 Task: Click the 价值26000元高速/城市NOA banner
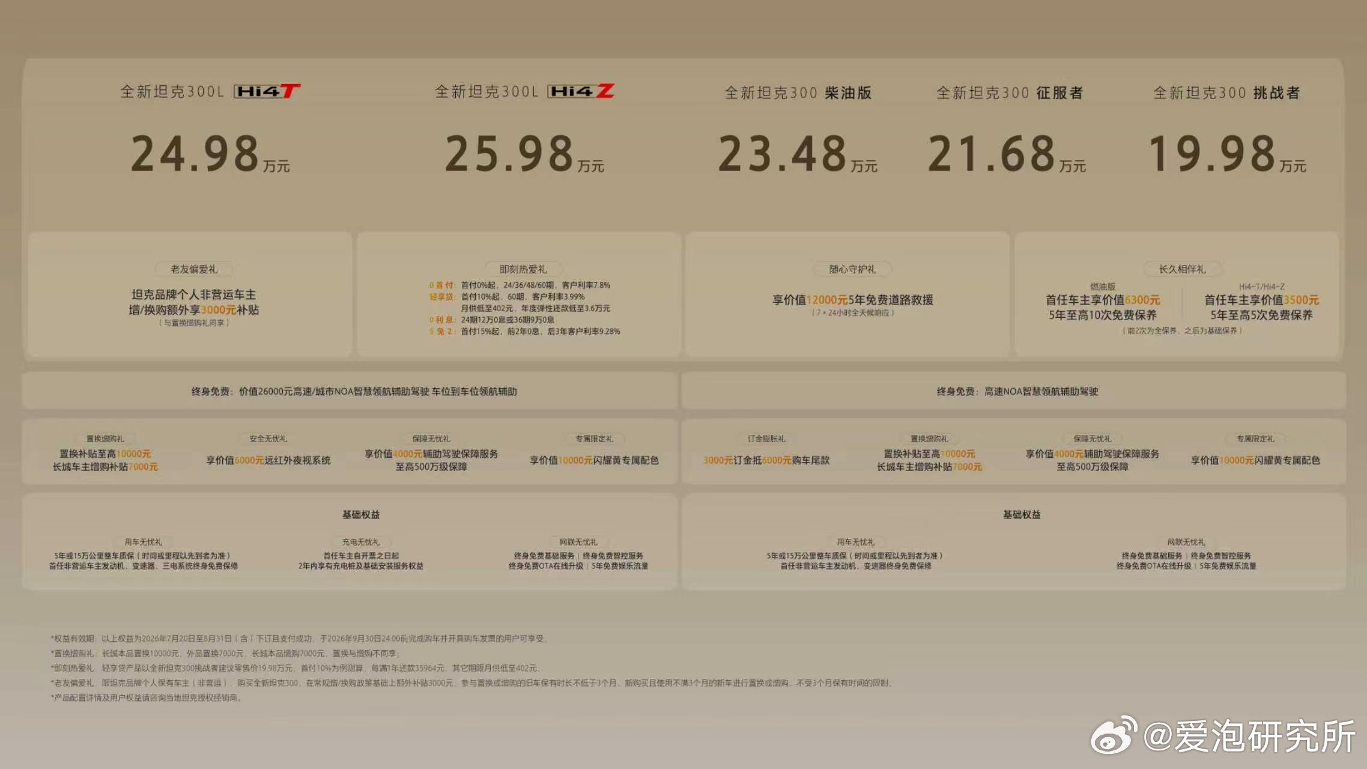pyautogui.click(x=350, y=391)
